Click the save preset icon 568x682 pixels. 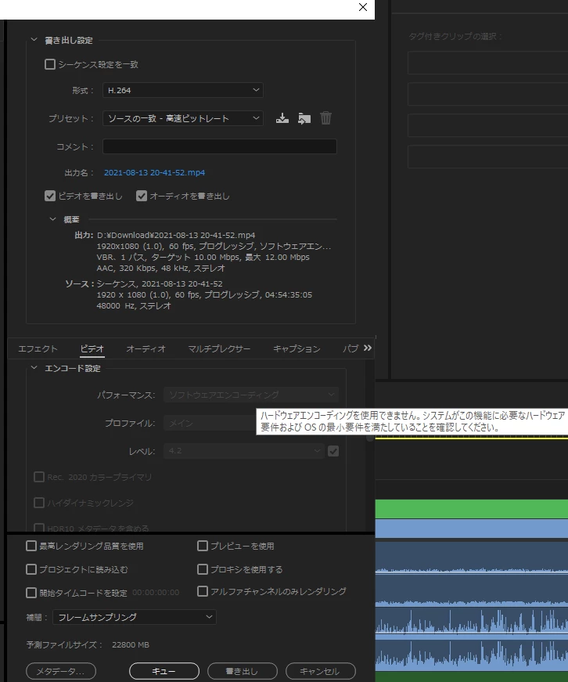pyautogui.click(x=282, y=118)
